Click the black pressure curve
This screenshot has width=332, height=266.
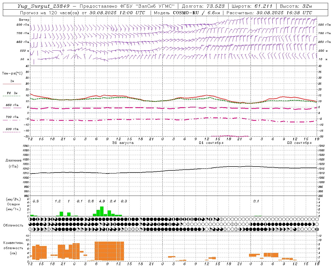[x=174, y=170]
